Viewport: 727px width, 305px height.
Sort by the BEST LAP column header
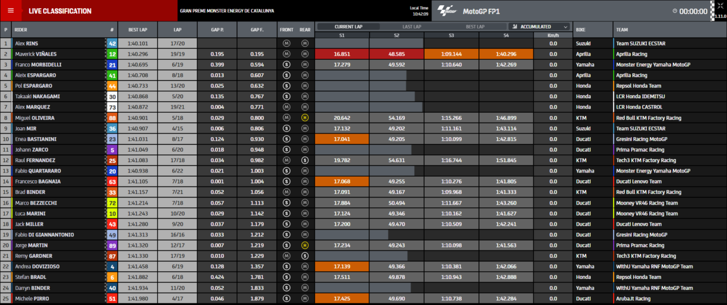point(137,30)
